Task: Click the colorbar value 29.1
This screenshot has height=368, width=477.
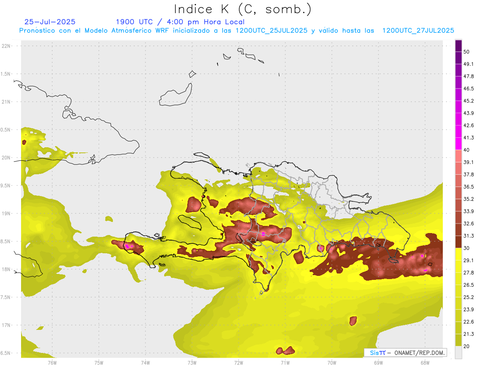Action: point(468,260)
